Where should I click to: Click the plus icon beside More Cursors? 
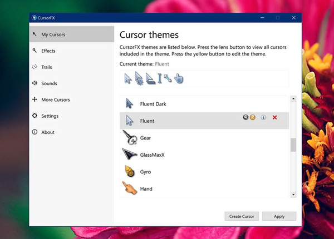35,99
